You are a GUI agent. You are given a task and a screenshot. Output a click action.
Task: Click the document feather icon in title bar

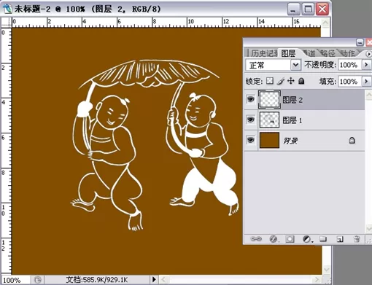[7, 9]
